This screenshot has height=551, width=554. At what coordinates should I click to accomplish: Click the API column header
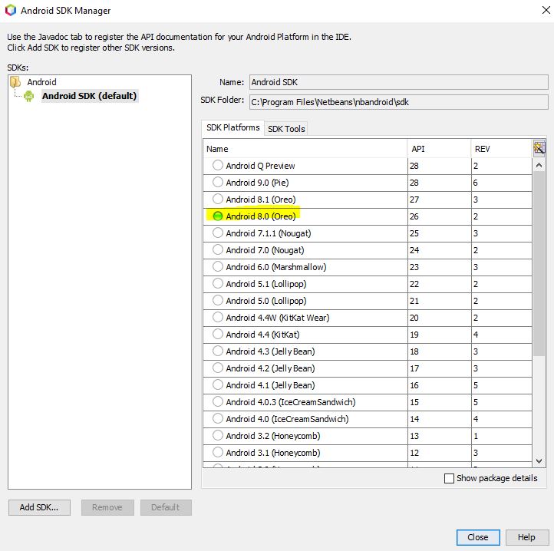[x=439, y=149]
